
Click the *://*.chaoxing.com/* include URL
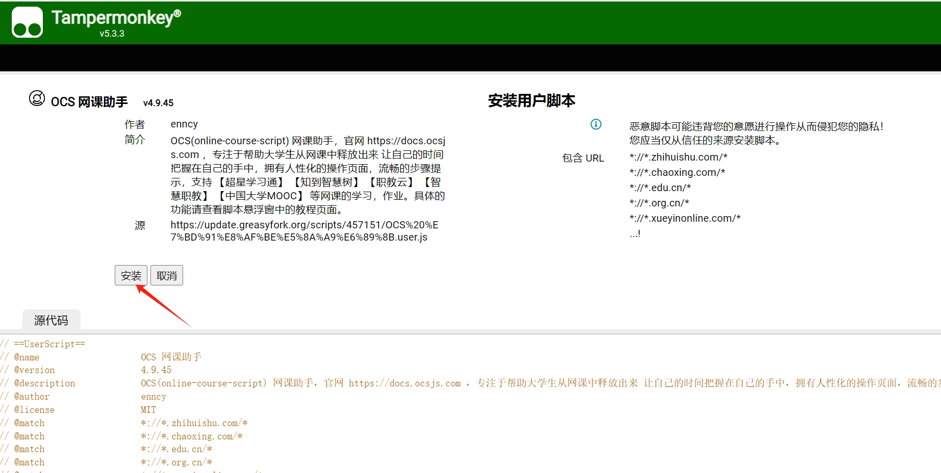[x=677, y=172]
